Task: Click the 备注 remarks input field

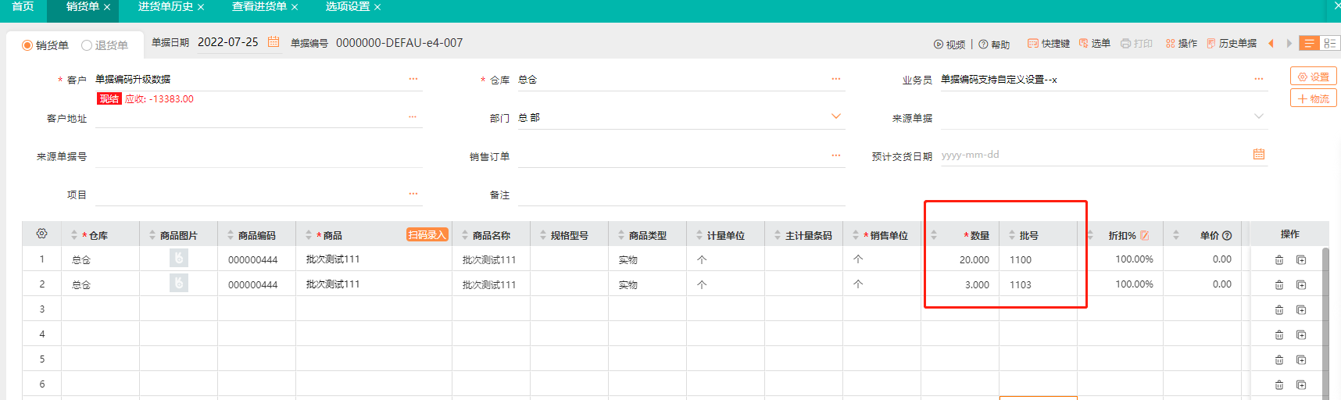Action: 680,195
